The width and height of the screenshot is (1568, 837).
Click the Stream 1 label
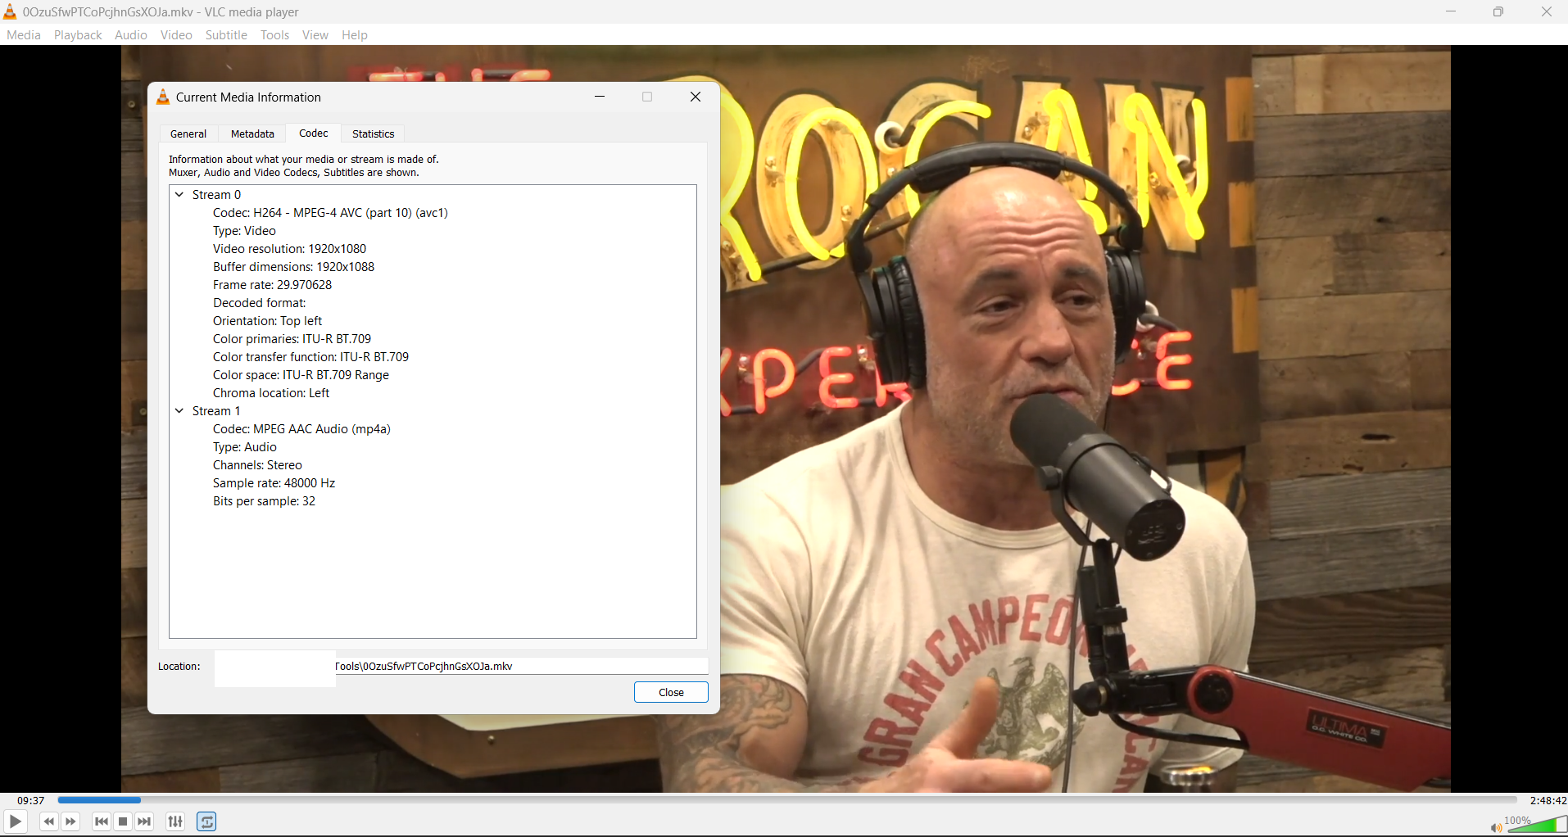[x=216, y=411]
